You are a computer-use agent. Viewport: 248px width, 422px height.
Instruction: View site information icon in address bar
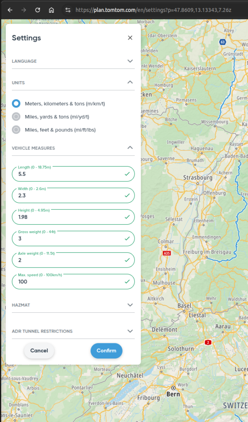68,10
